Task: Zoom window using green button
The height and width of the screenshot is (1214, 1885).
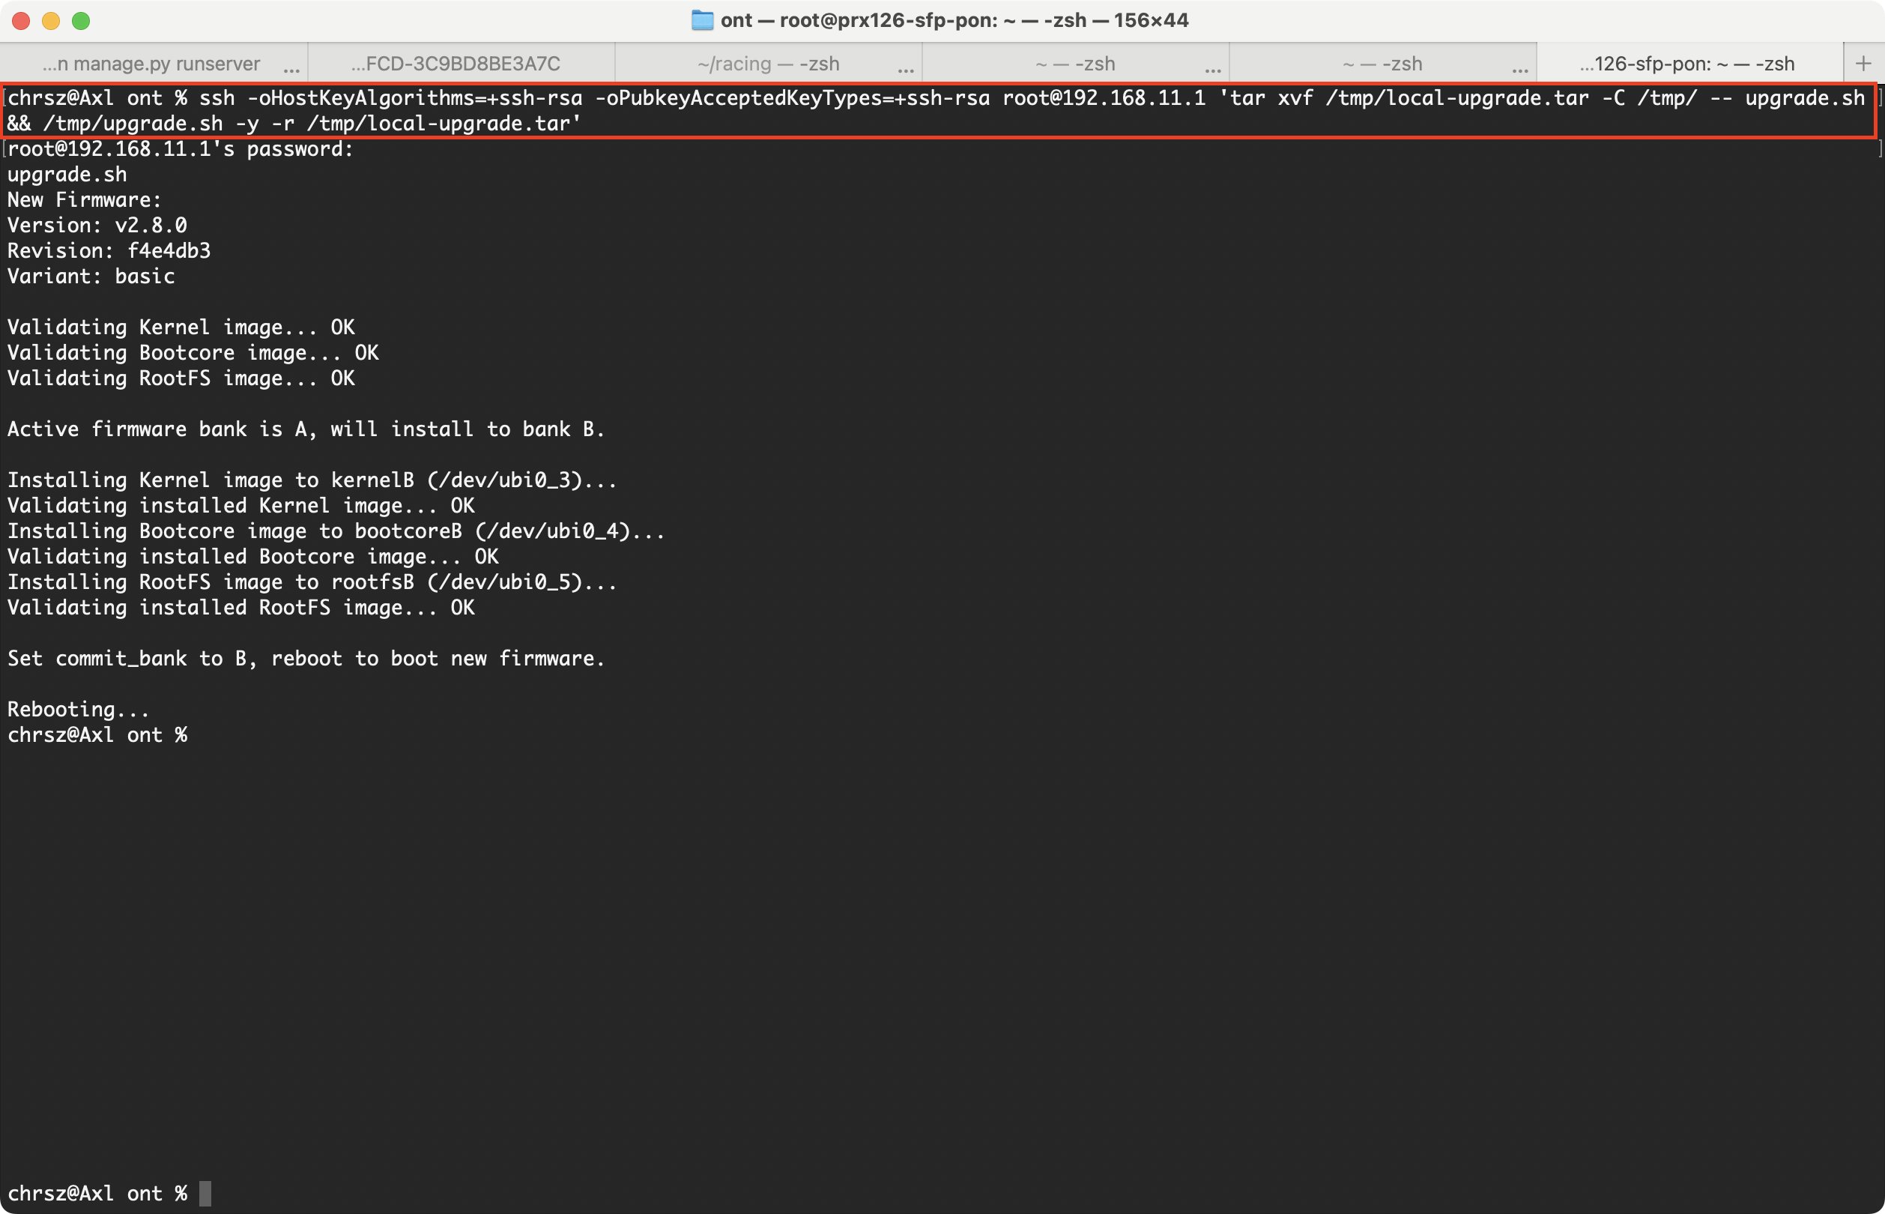Action: [x=81, y=20]
